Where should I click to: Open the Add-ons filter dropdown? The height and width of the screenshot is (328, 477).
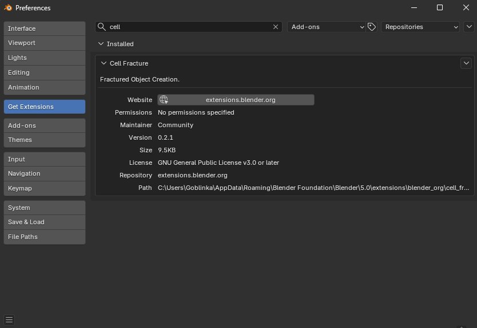(x=327, y=27)
